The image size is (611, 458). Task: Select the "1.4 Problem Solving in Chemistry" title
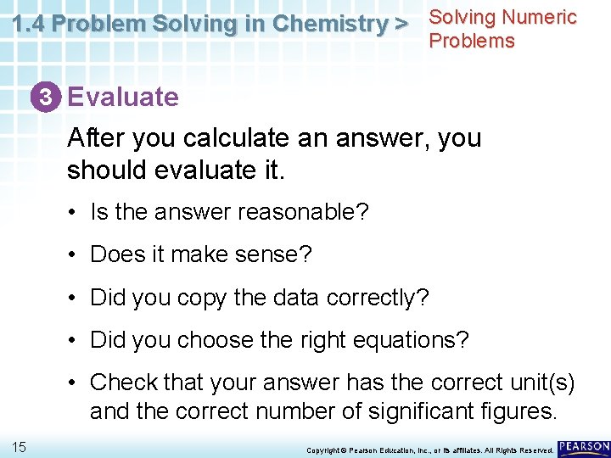point(201,25)
